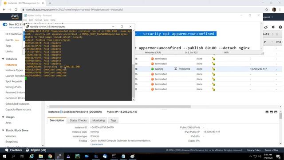Open the Chrome three-dot menu
Viewport: 284px width, 160px height.
[280, 10]
